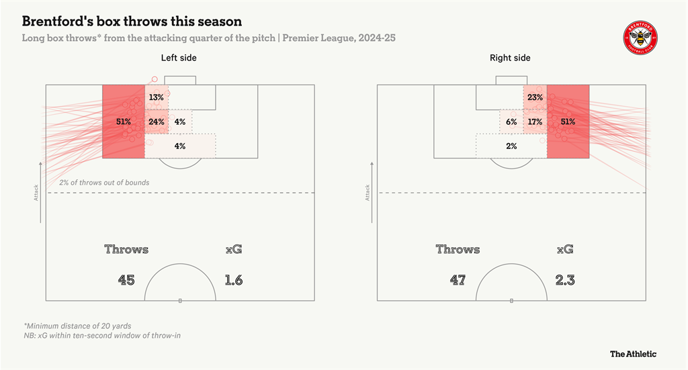Select the 51% red zone on left side

pyautogui.click(x=124, y=122)
